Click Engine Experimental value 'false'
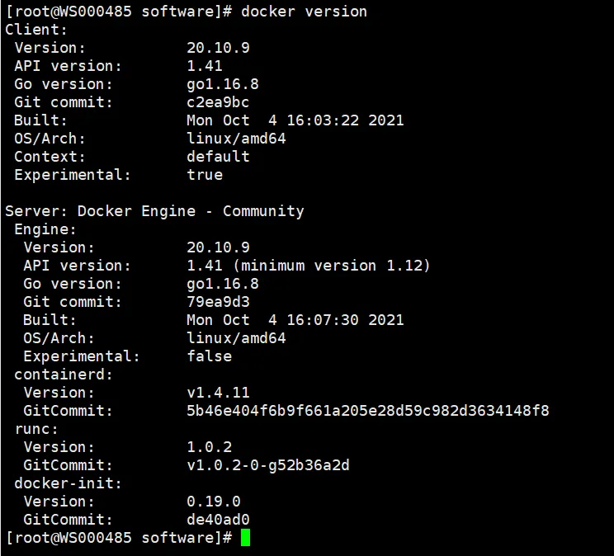 209,356
